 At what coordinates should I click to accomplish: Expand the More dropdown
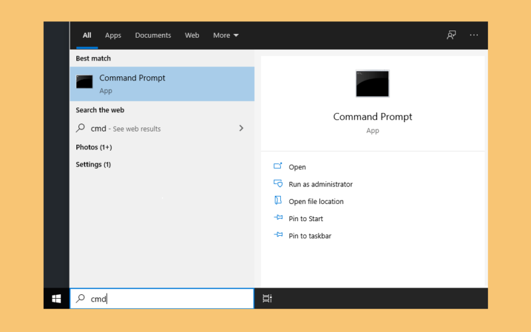[x=226, y=35]
